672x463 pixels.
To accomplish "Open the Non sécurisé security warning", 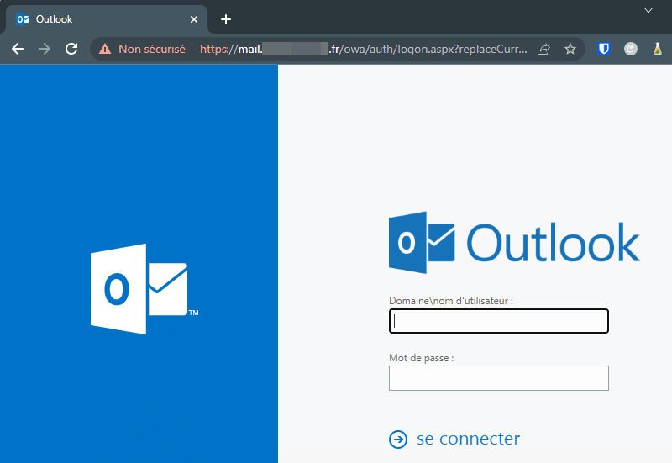I will 142,49.
